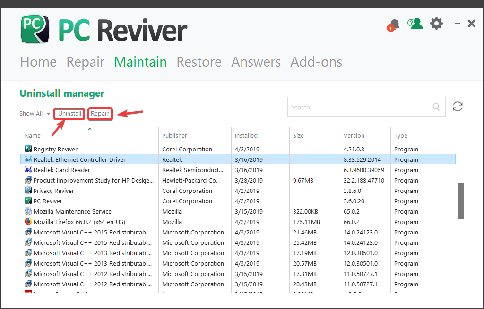Open the support account icon

415,24
